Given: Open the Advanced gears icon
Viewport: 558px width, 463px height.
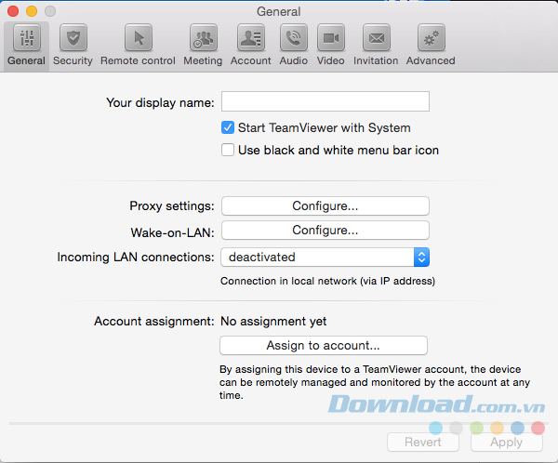Looking at the screenshot, I should pyautogui.click(x=431, y=39).
